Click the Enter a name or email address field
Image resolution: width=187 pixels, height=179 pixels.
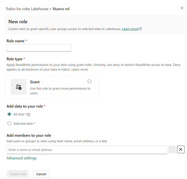click(87, 150)
